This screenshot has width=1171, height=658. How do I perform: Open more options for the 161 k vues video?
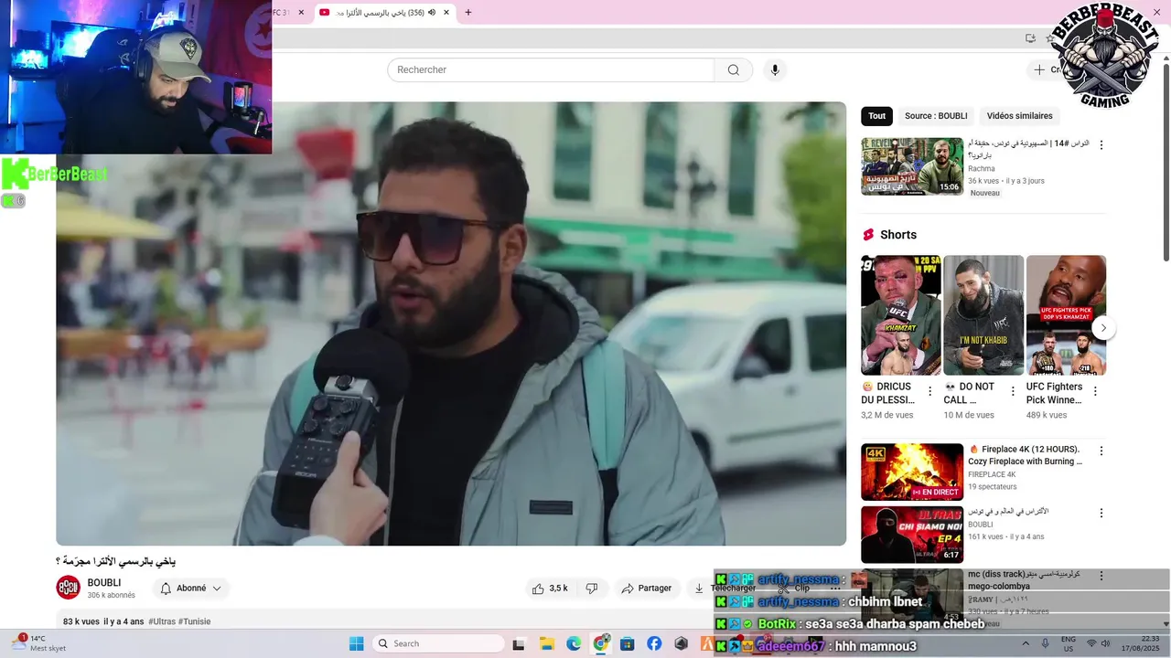1101,514
